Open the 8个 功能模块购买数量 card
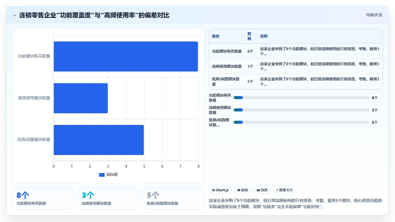The height and width of the screenshot is (222, 395). coord(43,198)
